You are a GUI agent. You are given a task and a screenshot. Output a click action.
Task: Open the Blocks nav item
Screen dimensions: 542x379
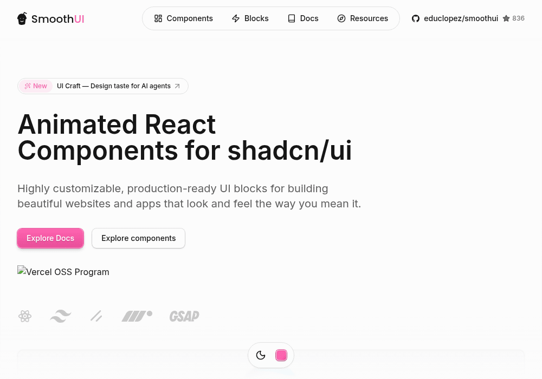250,18
